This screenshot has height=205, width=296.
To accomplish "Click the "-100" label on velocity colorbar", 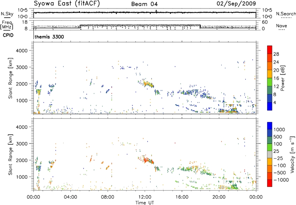I will point(280,165).
